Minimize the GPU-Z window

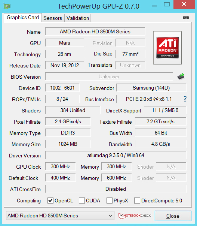[154, 6]
